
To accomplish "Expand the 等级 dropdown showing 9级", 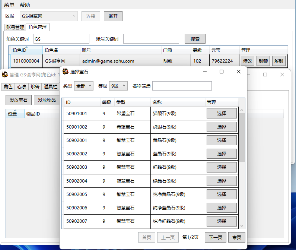I will tap(118, 86).
